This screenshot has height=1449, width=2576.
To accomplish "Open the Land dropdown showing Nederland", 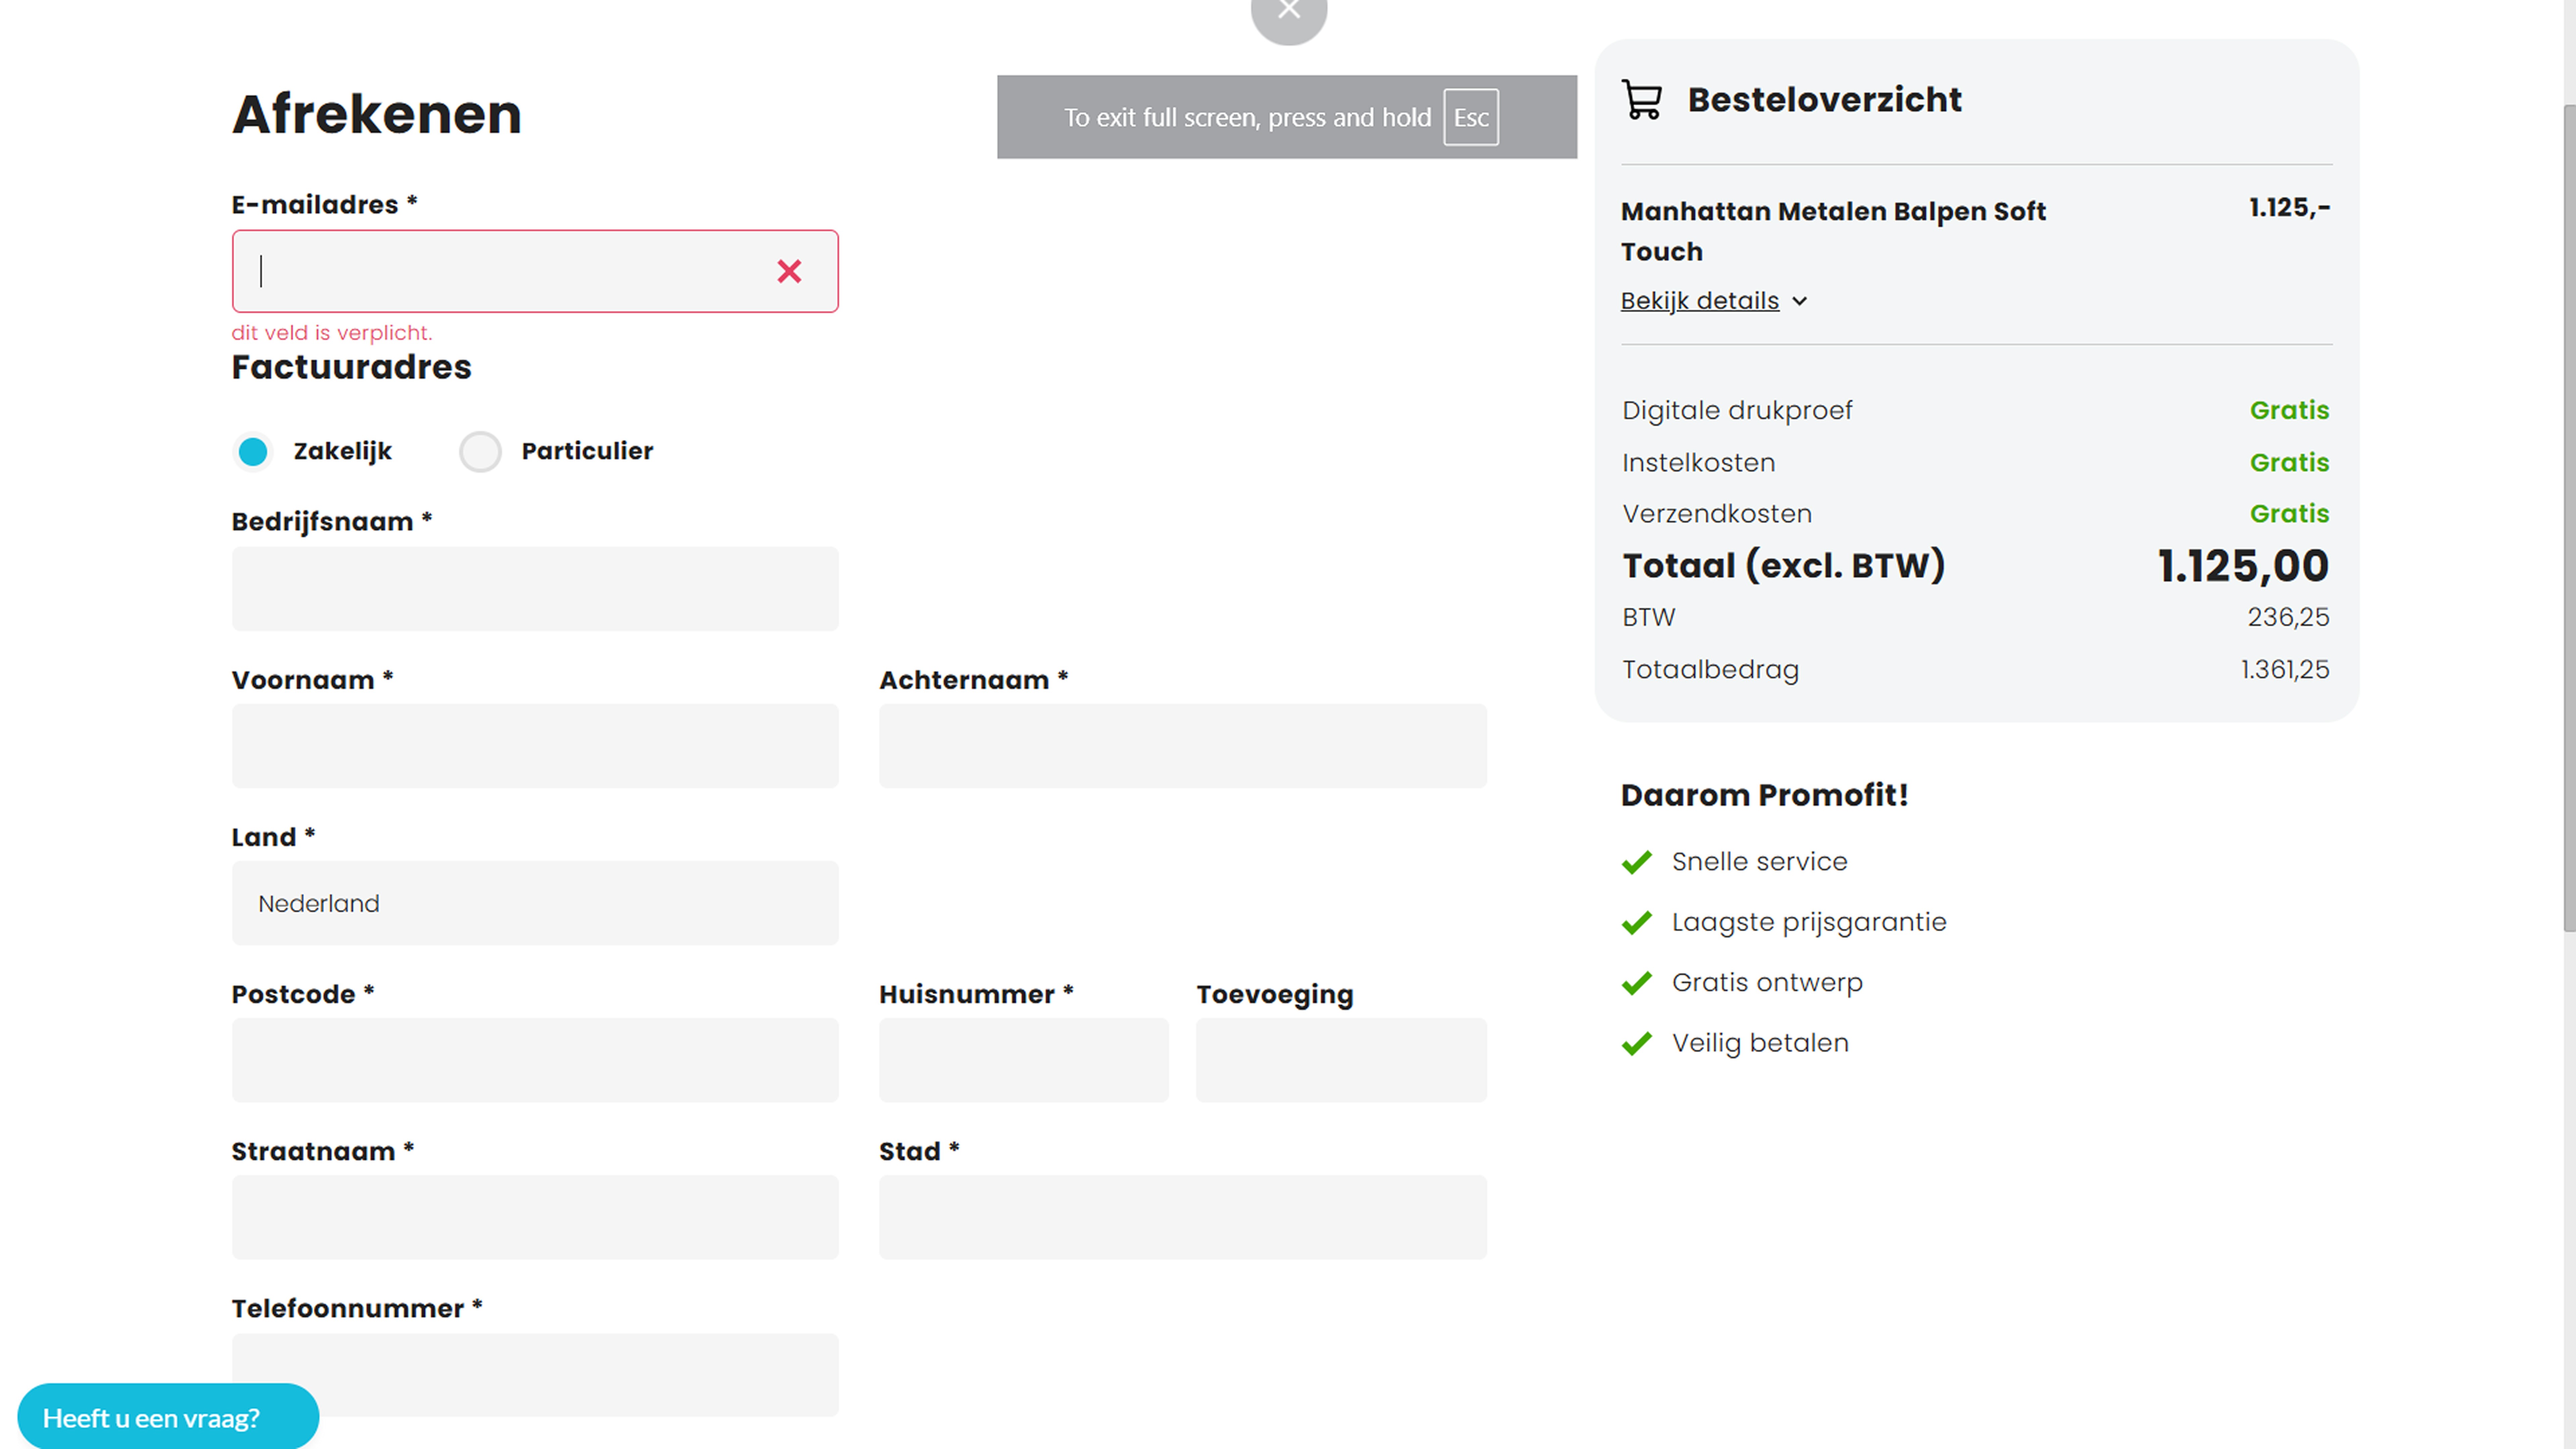I will (535, 903).
